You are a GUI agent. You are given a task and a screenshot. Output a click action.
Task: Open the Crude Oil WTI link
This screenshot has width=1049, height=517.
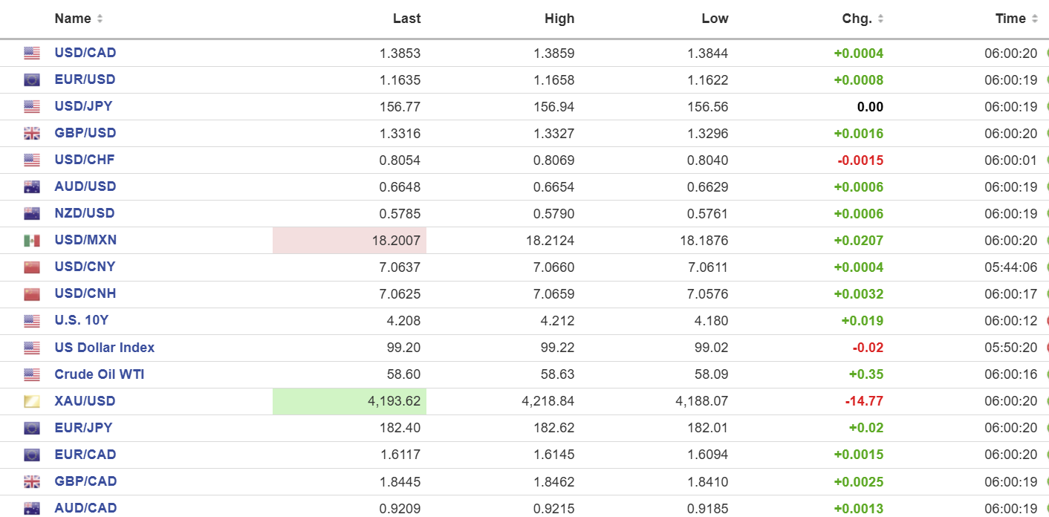100,374
